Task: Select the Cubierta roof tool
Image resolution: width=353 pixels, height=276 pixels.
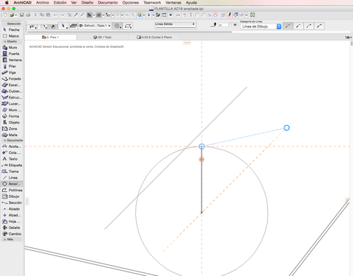Action: [x=12, y=91]
